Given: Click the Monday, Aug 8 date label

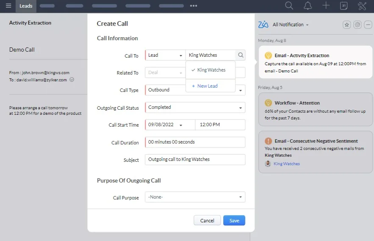Looking at the screenshot, I should point(272,41).
